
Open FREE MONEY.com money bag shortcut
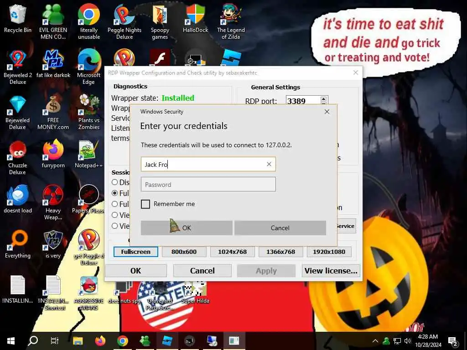[x=53, y=113]
